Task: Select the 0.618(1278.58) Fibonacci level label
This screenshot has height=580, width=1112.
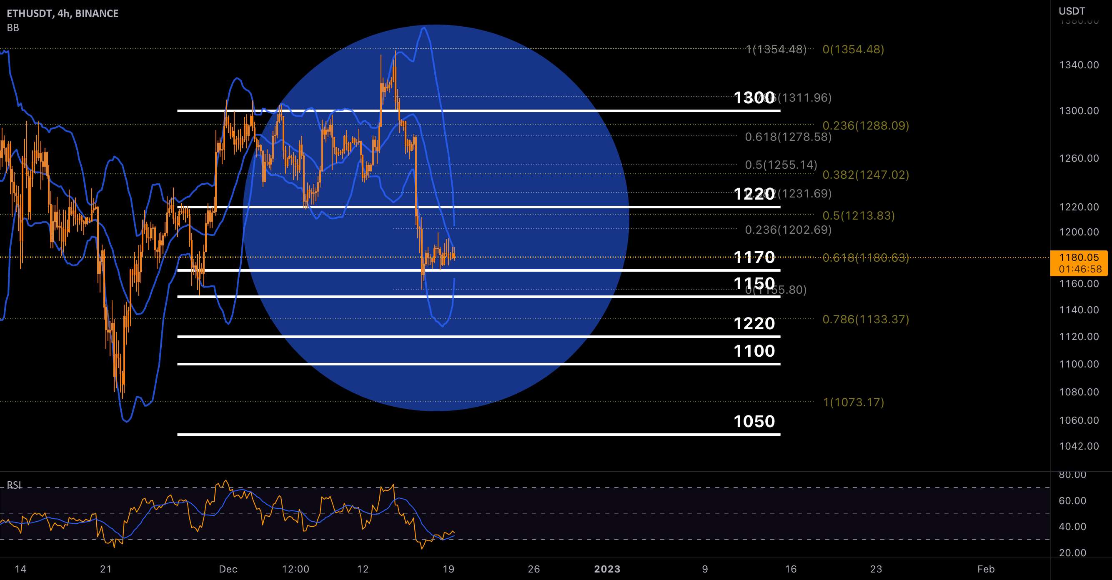Action: [x=788, y=137]
